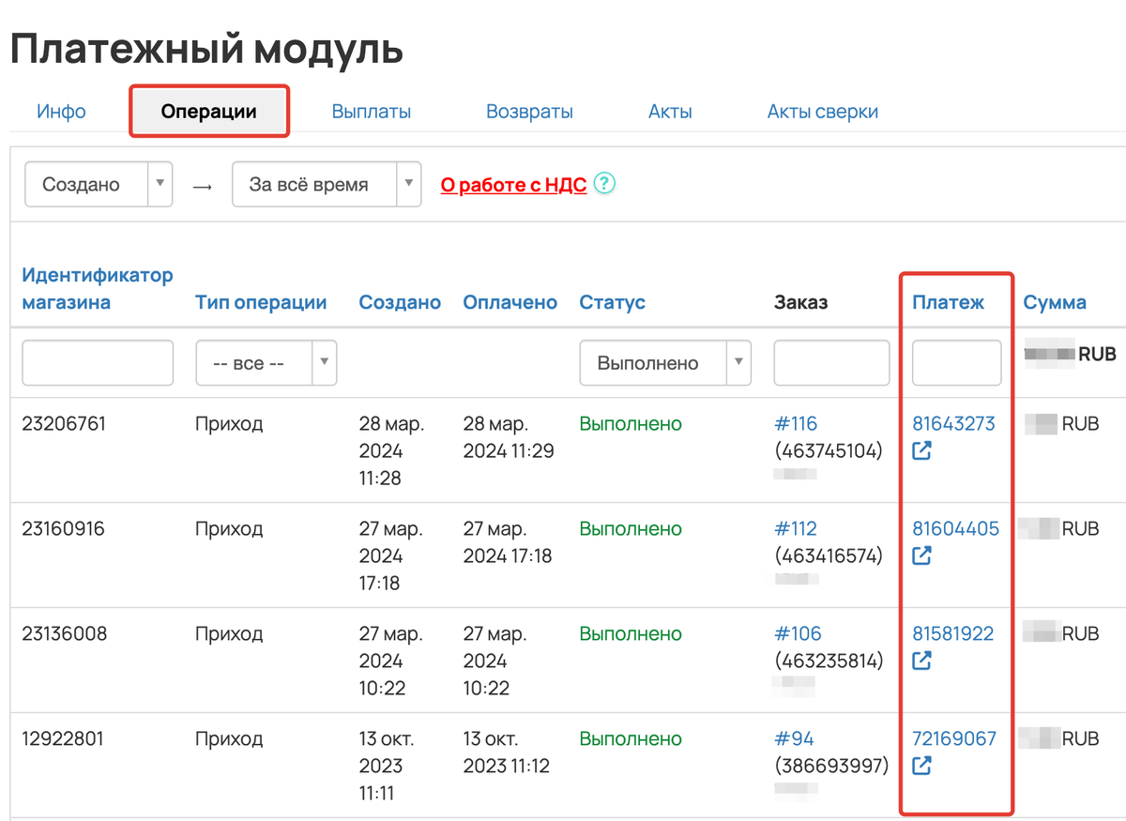This screenshot has width=1126, height=821.
Task: Switch to the Инфо tab
Action: (61, 112)
